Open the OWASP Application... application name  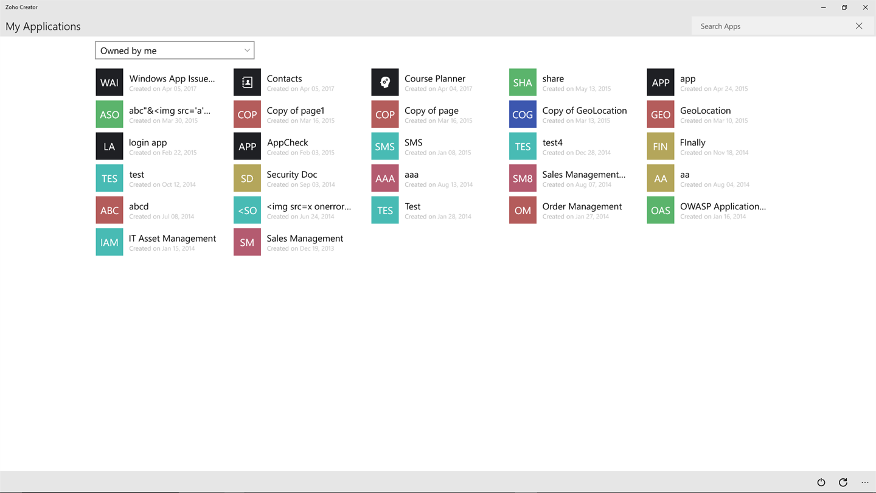[x=723, y=206]
